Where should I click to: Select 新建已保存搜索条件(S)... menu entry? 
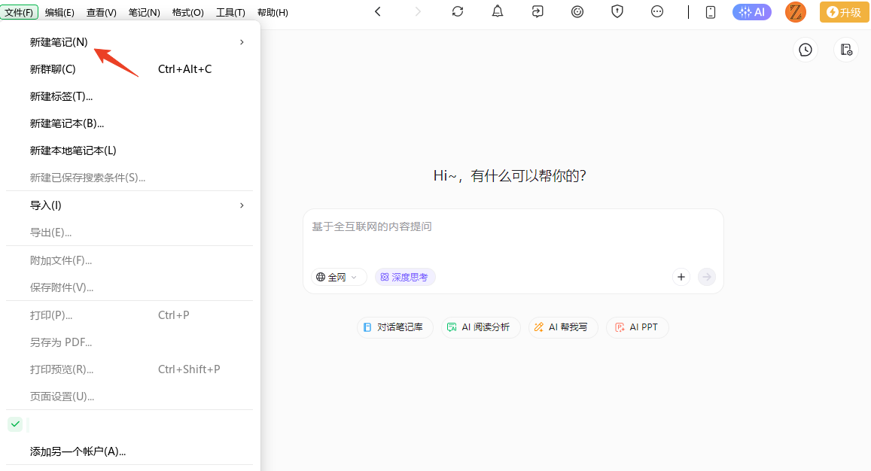tap(129, 178)
